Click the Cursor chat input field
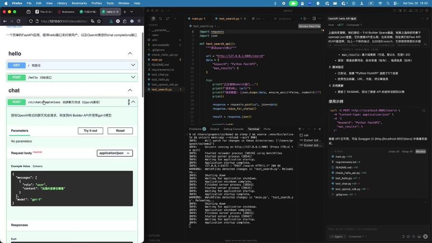Screen dimensions: 432x243 coord(378,229)
